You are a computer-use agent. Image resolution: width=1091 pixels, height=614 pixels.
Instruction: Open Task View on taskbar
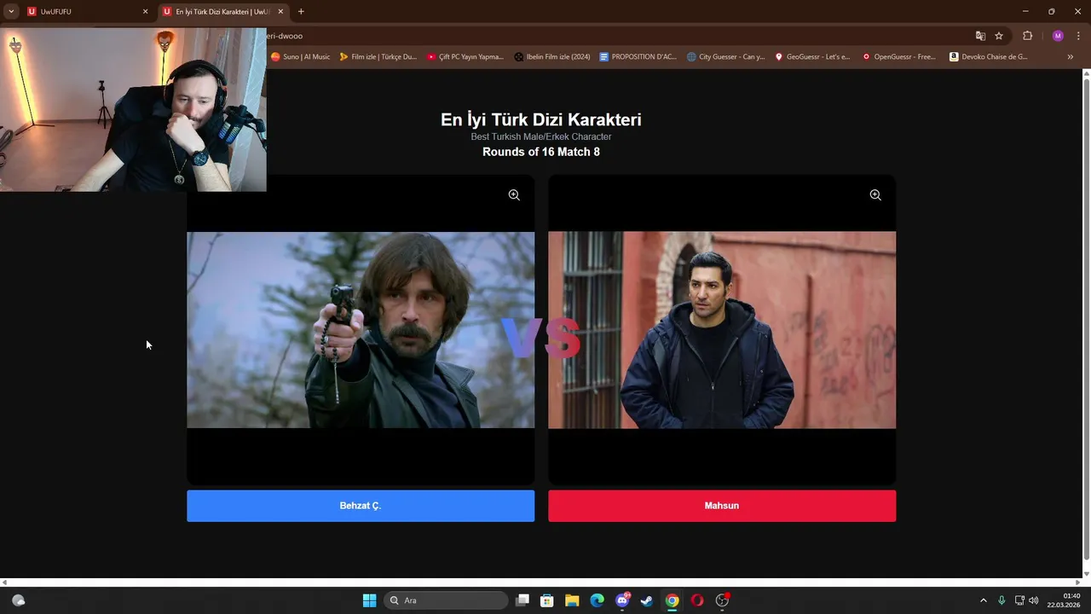pyautogui.click(x=522, y=600)
